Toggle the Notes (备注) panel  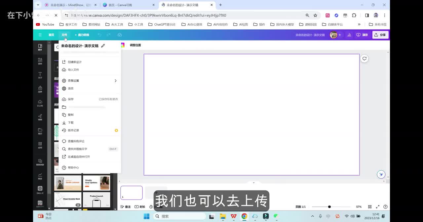(x=126, y=207)
